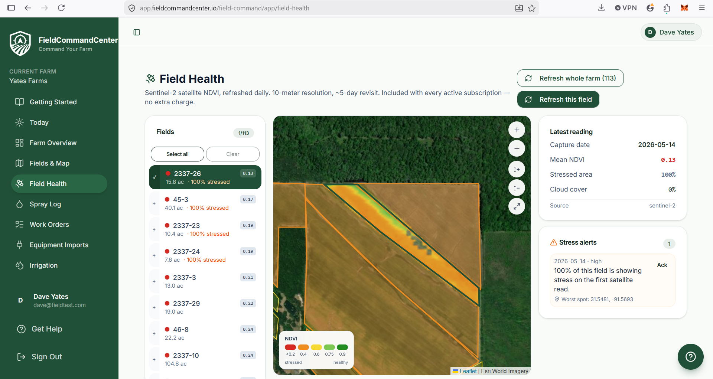Reload the page in the browser

click(x=61, y=8)
